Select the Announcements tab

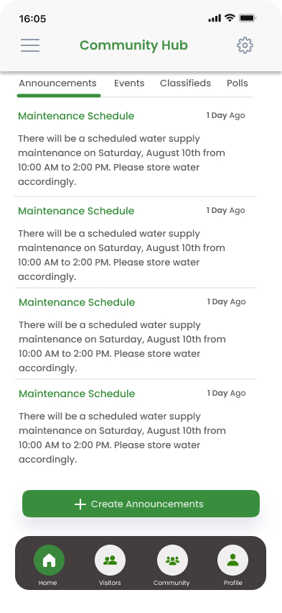coord(57,83)
